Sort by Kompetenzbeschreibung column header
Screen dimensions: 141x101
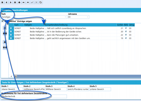[81, 25]
